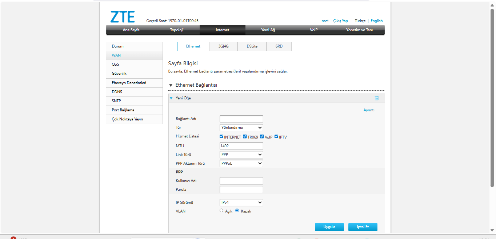Open DDNS in the sidebar
Screen dimensions: 496x239
[x=134, y=92]
